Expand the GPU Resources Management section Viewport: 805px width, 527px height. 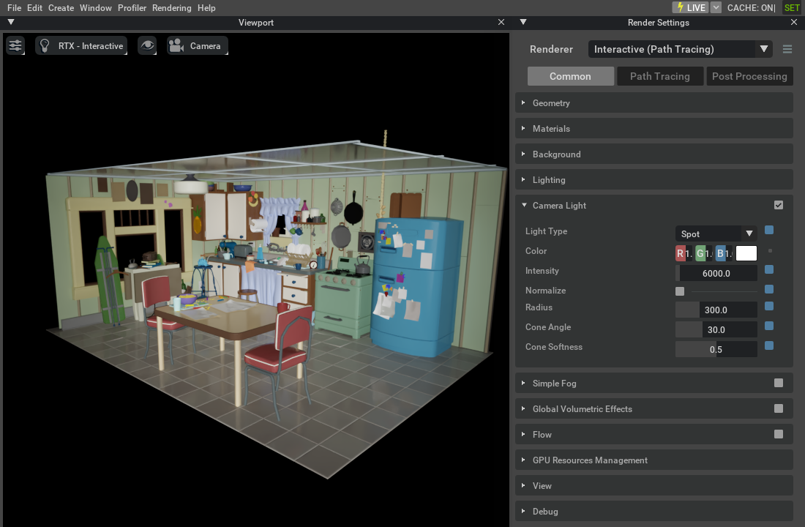pos(654,460)
